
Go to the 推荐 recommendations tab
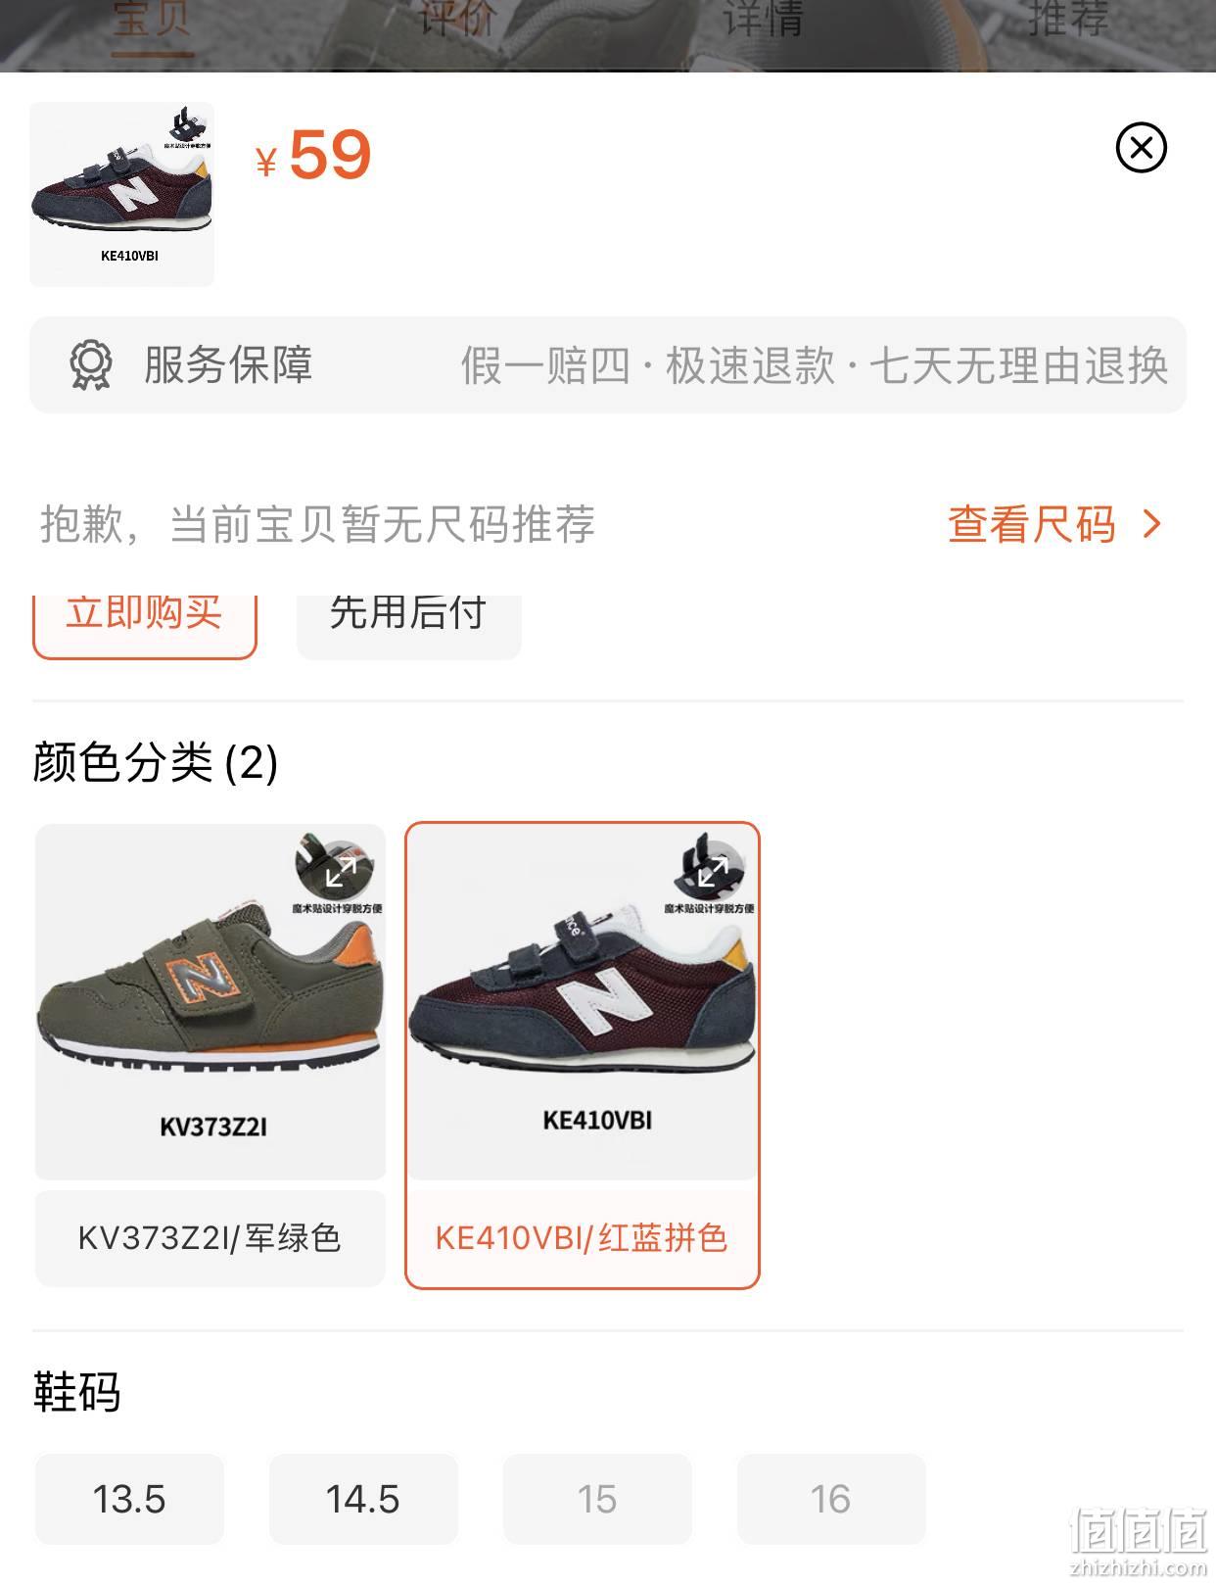click(1067, 20)
